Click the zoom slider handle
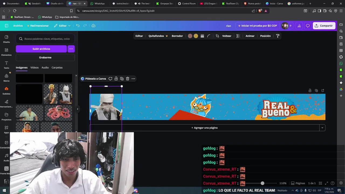 click(x=263, y=183)
